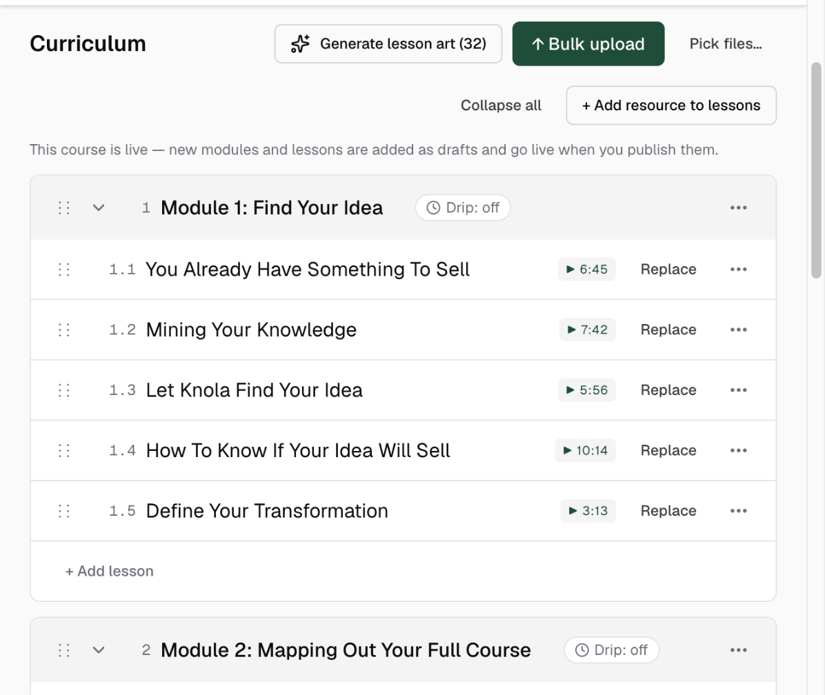This screenshot has height=695, width=825.
Task: Open Drip: off setting for Module 1
Action: (x=462, y=208)
